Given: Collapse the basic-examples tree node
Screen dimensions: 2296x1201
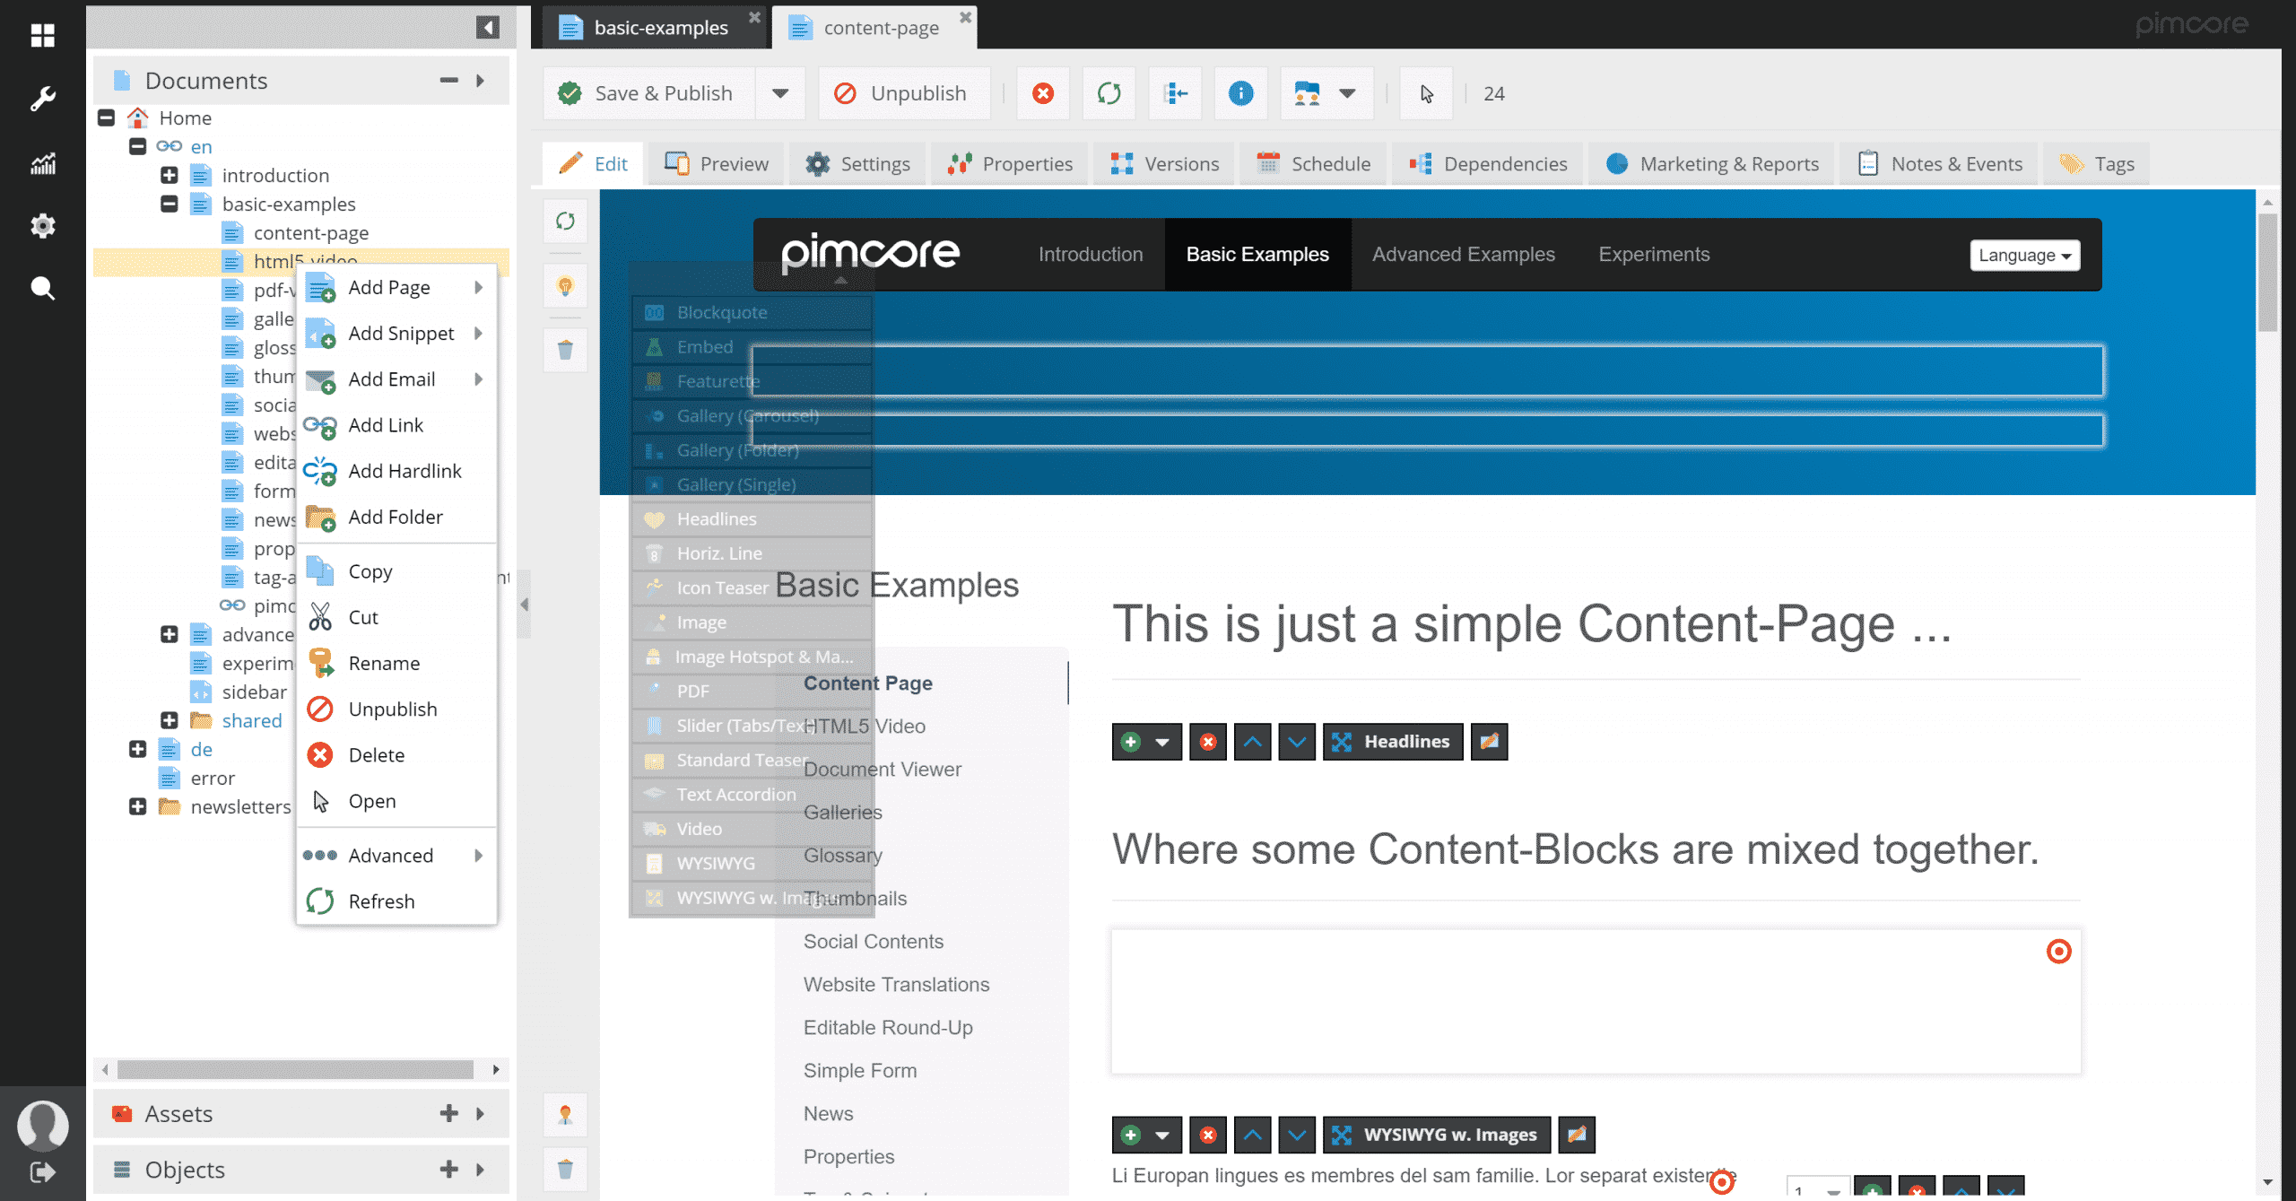Looking at the screenshot, I should point(170,205).
